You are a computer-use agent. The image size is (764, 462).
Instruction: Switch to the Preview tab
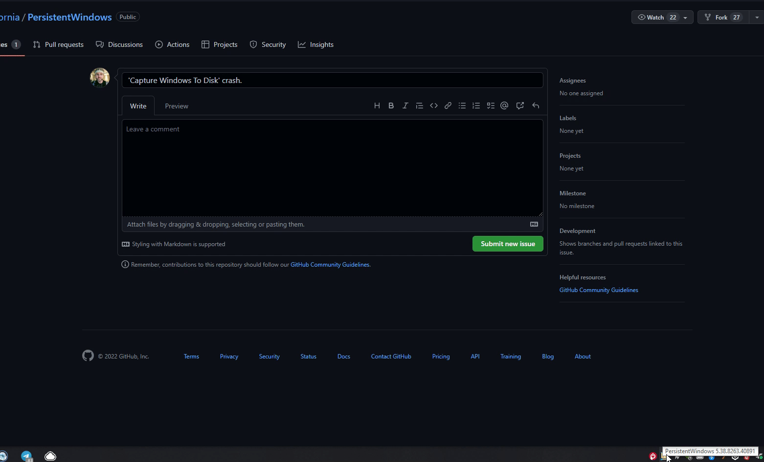click(x=177, y=106)
